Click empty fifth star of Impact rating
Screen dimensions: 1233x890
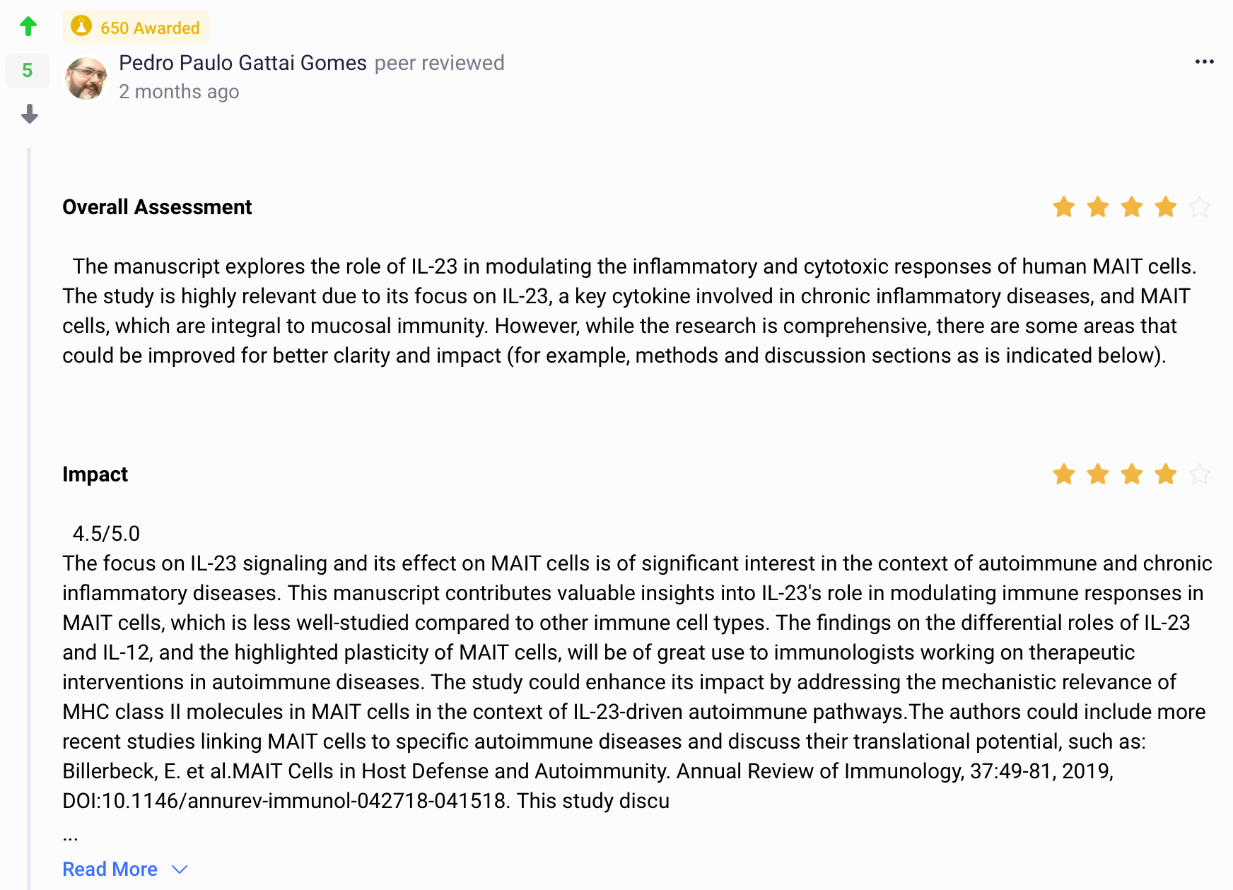(x=1199, y=474)
